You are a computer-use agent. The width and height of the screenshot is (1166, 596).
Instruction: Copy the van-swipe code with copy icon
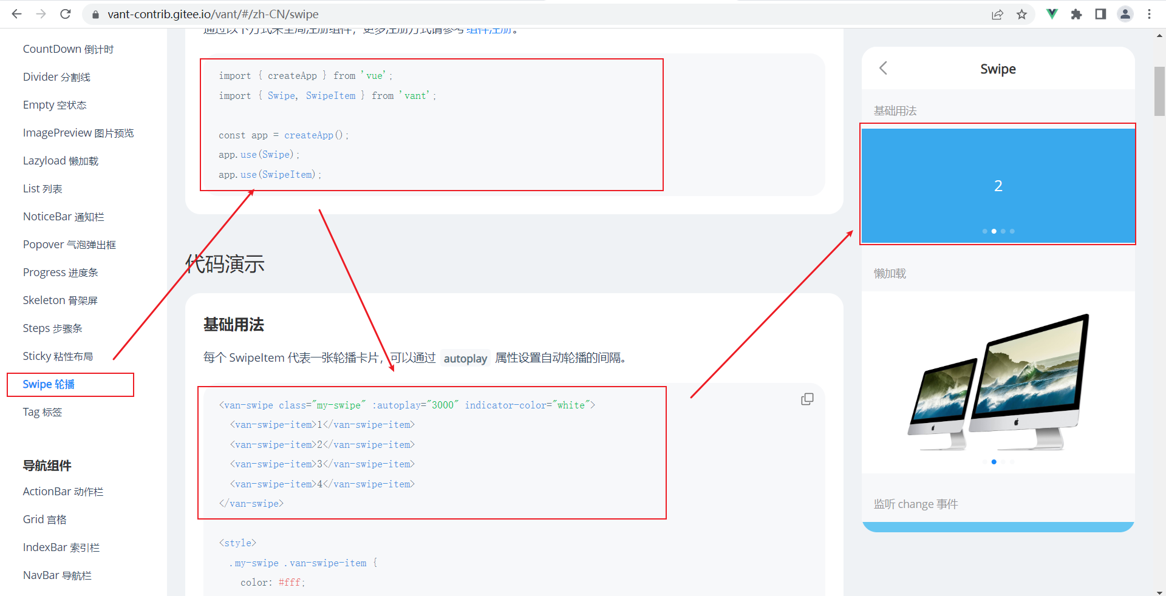[x=807, y=399]
